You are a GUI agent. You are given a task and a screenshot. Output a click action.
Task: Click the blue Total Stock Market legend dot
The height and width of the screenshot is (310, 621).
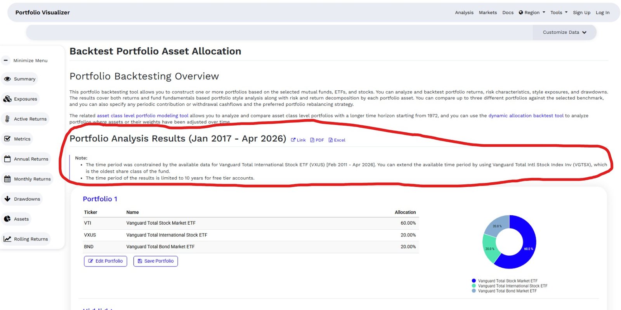tap(474, 281)
